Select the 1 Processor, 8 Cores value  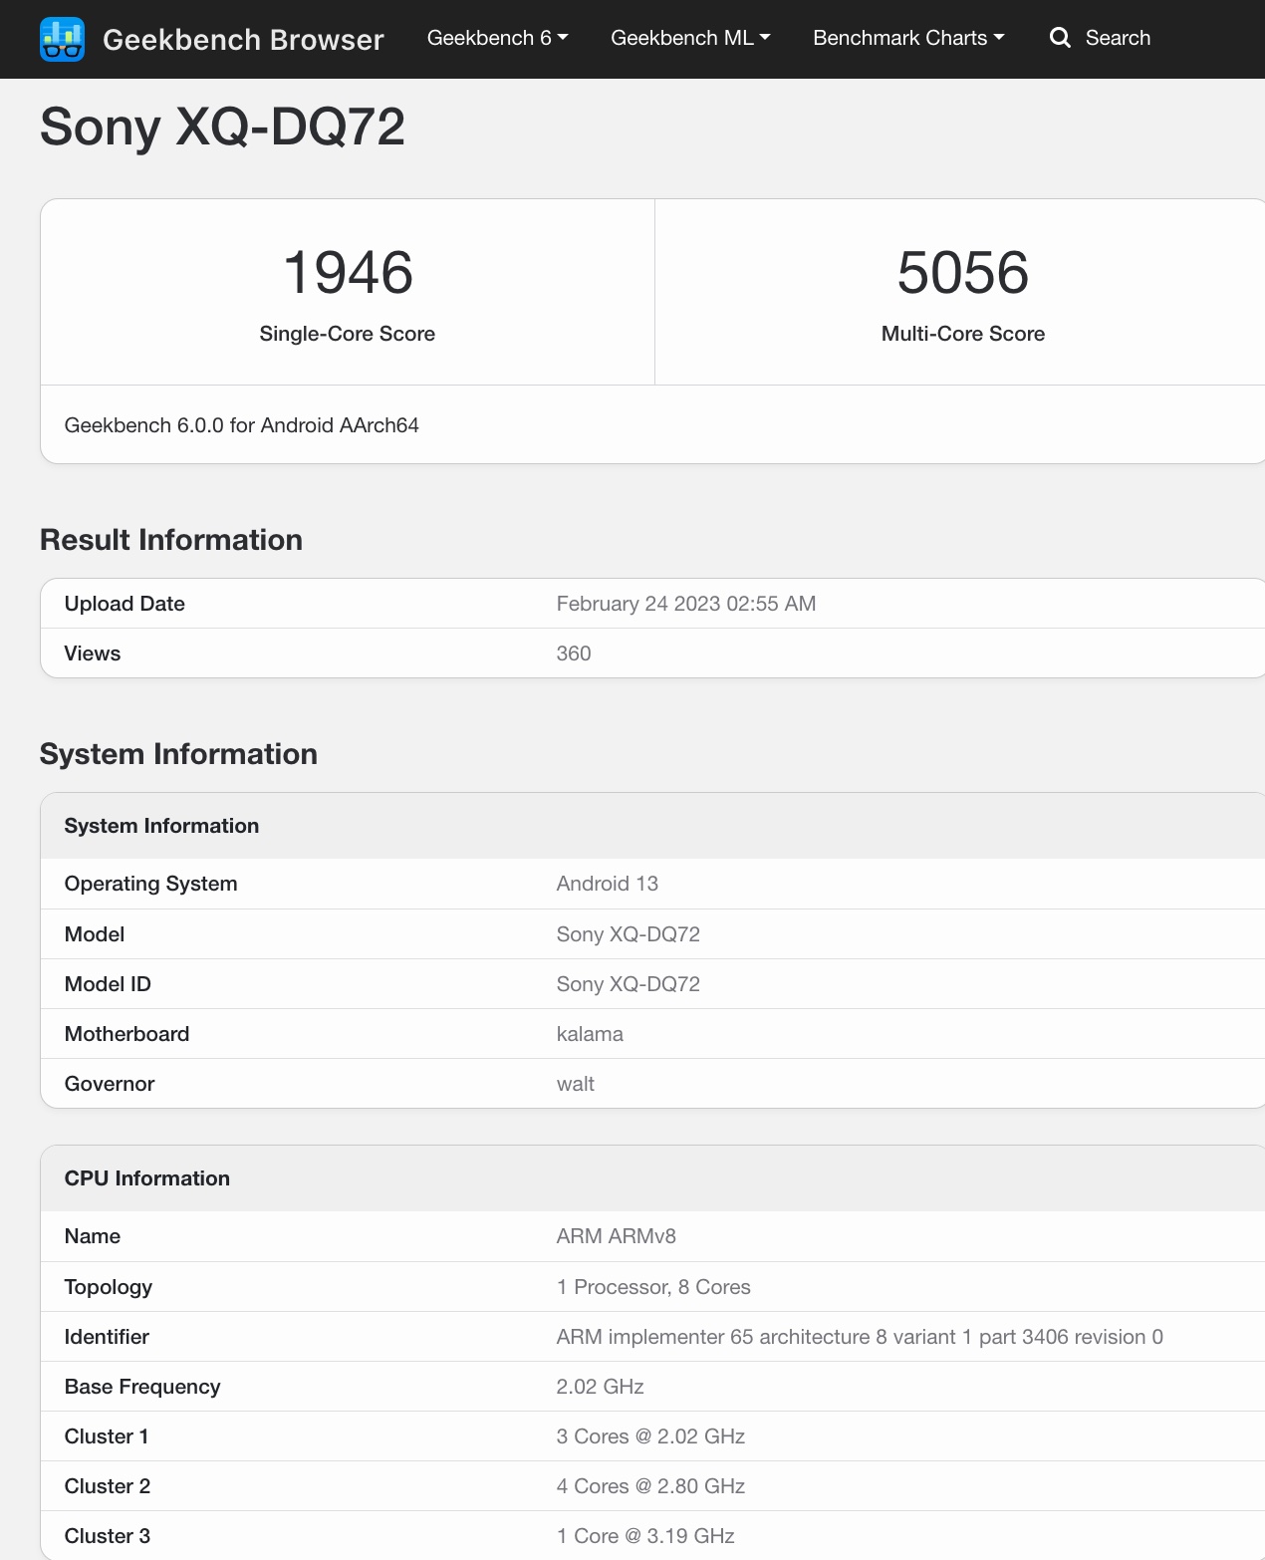coord(653,1287)
